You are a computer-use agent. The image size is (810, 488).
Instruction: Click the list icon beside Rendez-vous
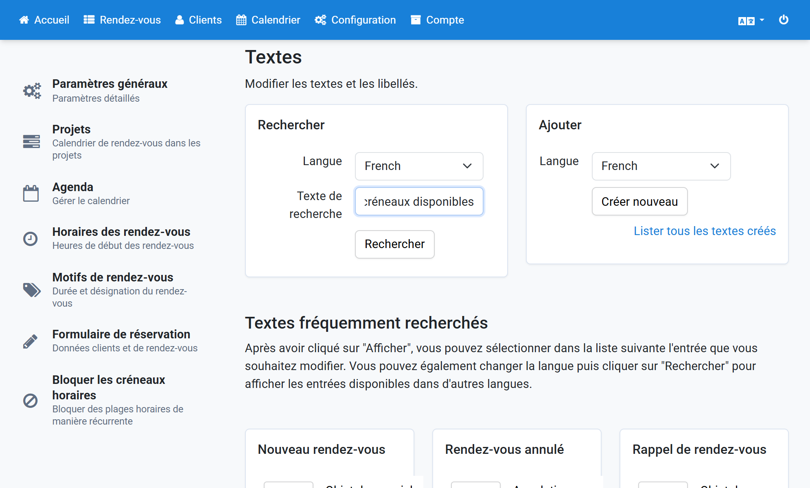pyautogui.click(x=89, y=20)
